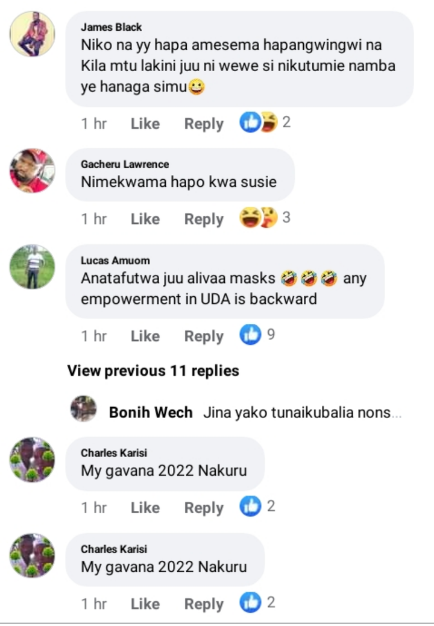434x626 pixels.
Task: Open Lucas Amuom's profile photo
Action: (x=32, y=267)
